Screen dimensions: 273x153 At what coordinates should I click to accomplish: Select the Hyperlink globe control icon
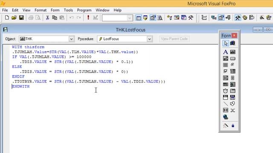(226, 117)
